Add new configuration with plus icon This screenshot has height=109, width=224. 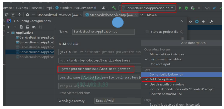point(9,27)
